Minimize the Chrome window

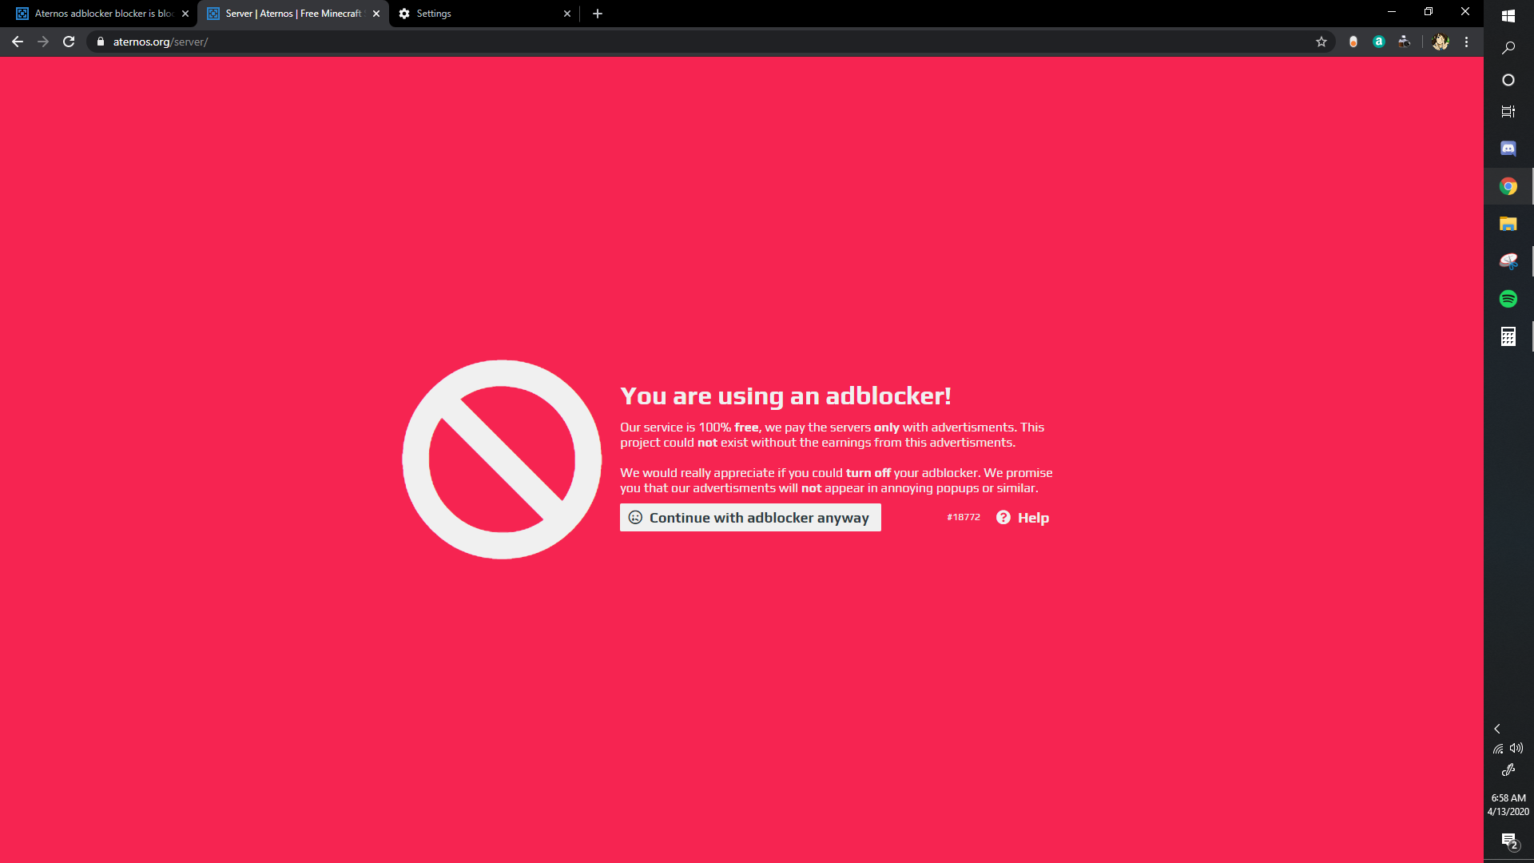(1392, 12)
